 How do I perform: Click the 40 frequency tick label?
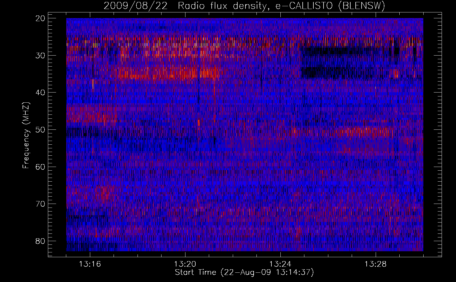pyautogui.click(x=40, y=92)
